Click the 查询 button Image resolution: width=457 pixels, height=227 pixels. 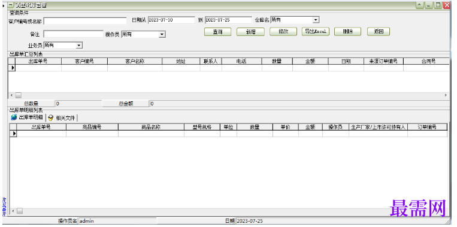tap(217, 32)
